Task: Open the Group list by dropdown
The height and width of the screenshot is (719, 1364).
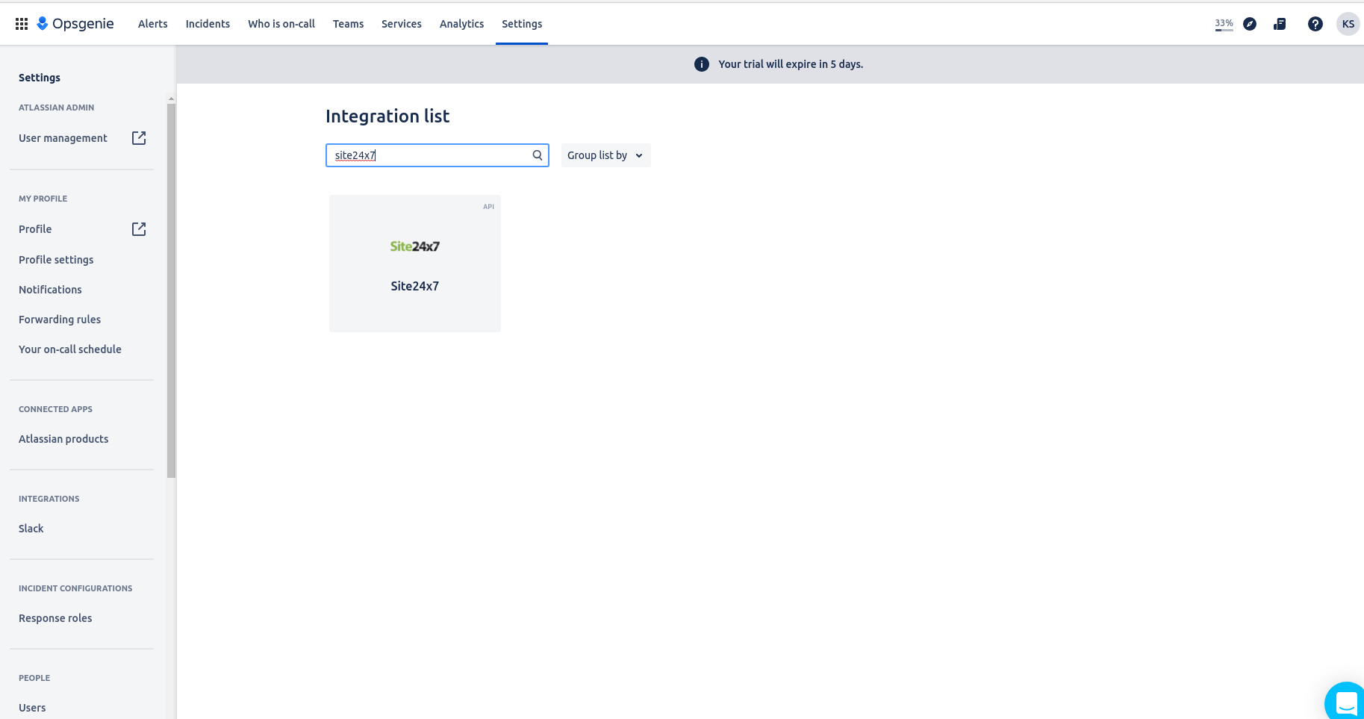Action: coord(605,155)
